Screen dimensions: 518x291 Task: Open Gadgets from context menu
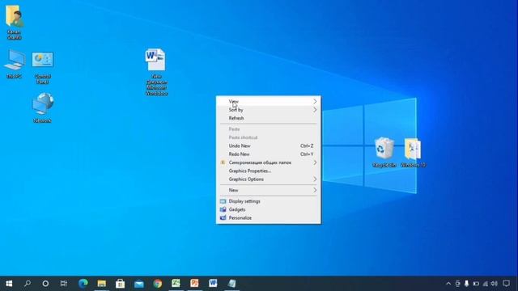click(x=268, y=209)
